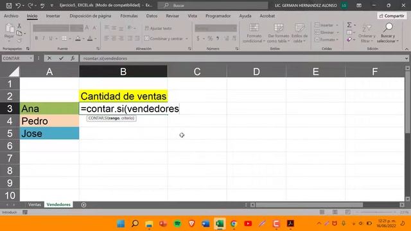The height and width of the screenshot is (231, 411).
Task: Open Formato cells dropdown
Action: [326, 40]
